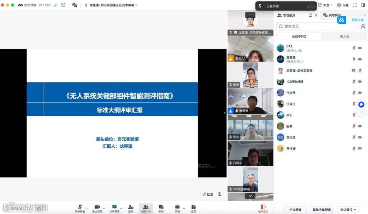Screen dimensions: 368x214
Task: Select CAA video thumbnail
Action: [x=250, y=49]
